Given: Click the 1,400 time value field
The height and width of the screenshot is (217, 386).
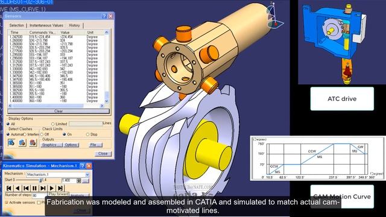Looking at the screenshot, I should coord(69,181).
